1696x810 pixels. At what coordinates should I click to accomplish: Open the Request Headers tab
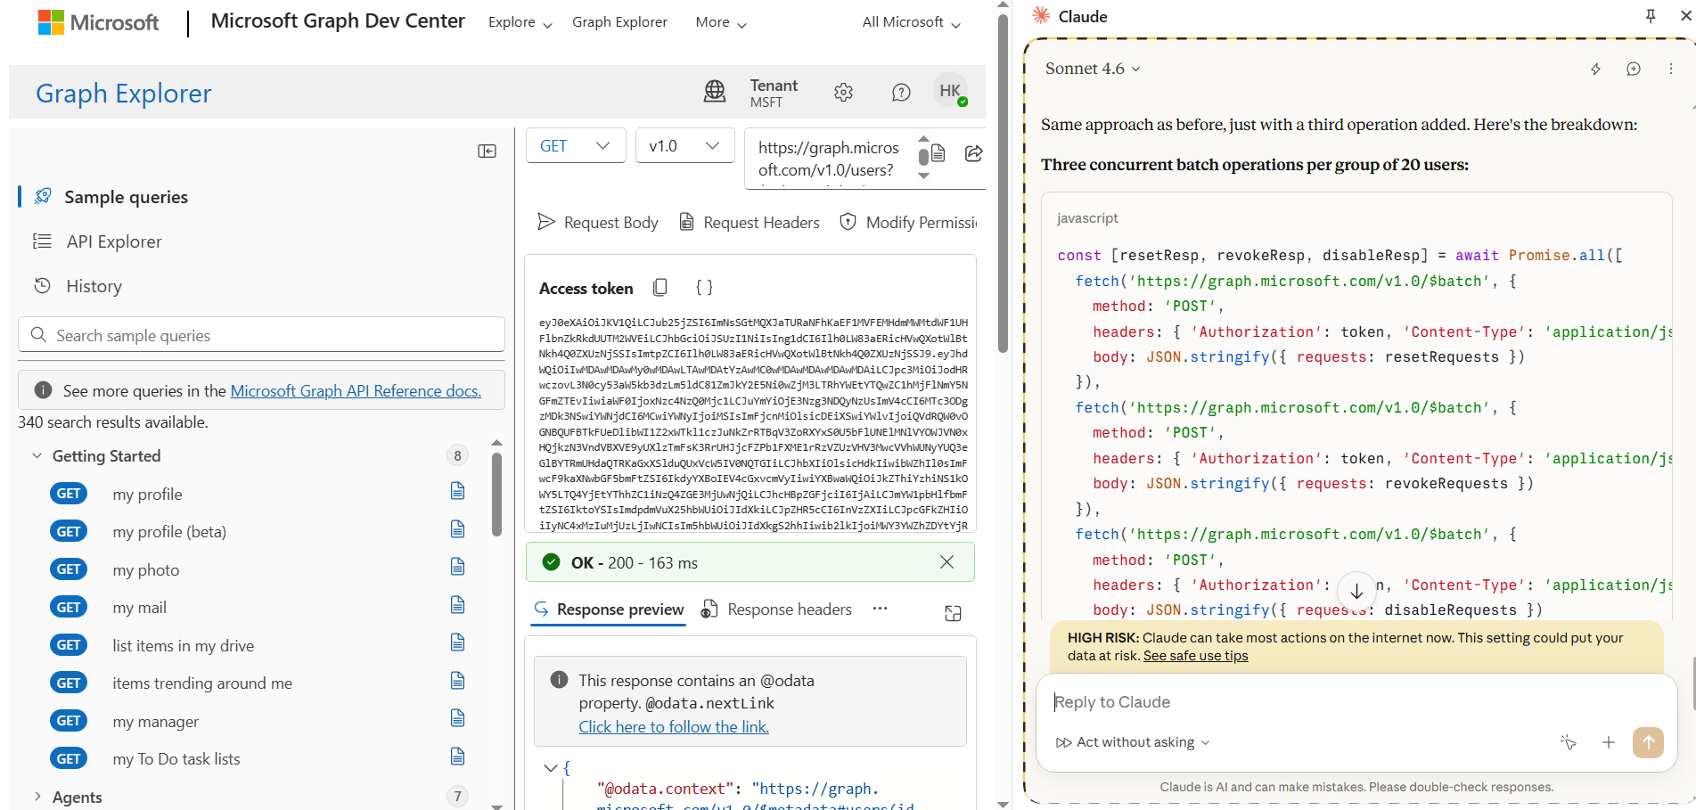(x=750, y=222)
